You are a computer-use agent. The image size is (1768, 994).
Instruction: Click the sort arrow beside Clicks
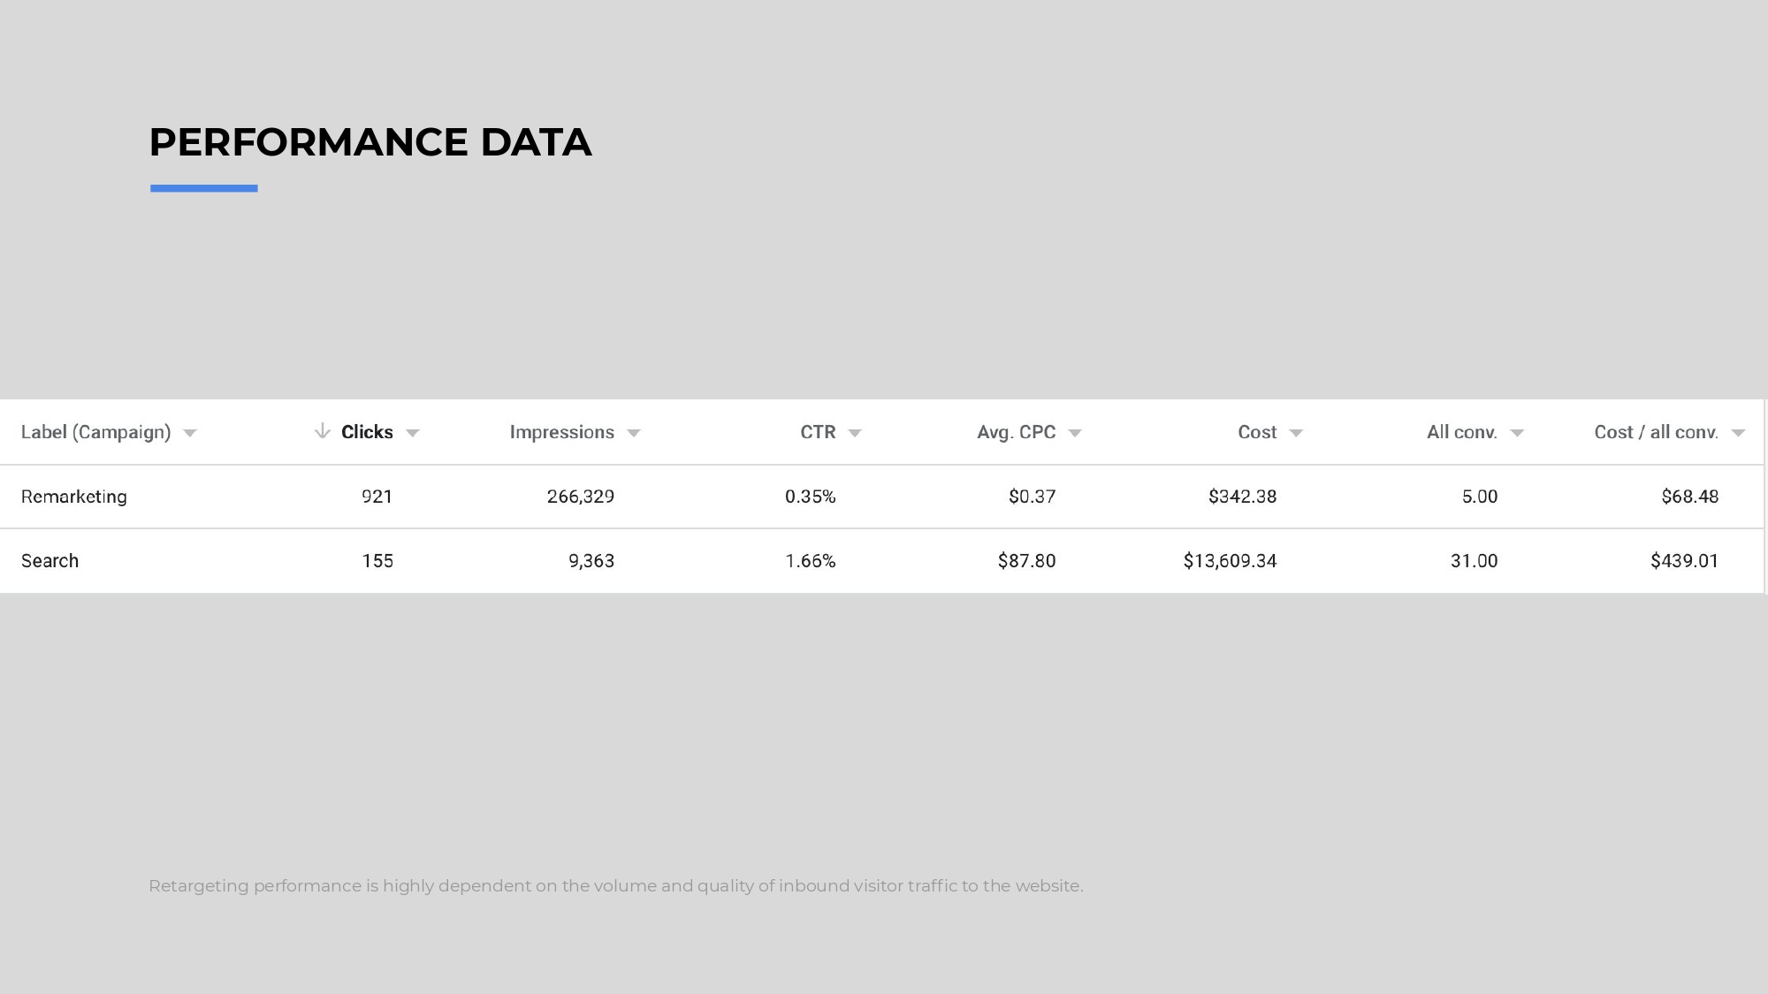(x=323, y=431)
